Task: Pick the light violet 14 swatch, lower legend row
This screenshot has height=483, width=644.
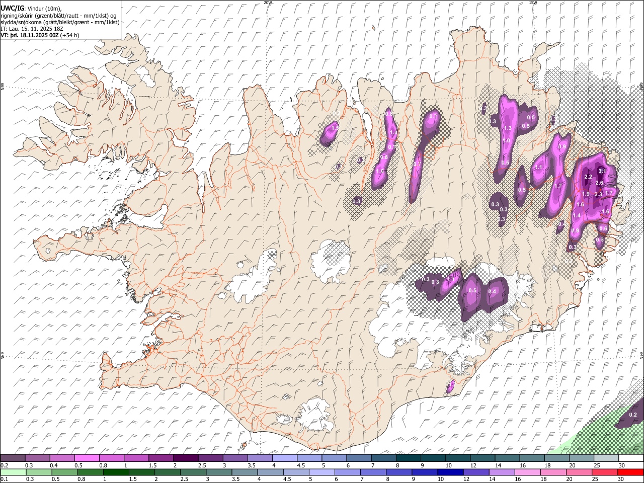Action: click(501, 472)
